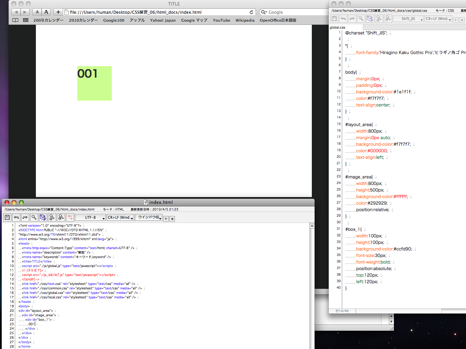Open the 2009カレンダー bookmark
The width and height of the screenshot is (466, 349).
(x=48, y=20)
